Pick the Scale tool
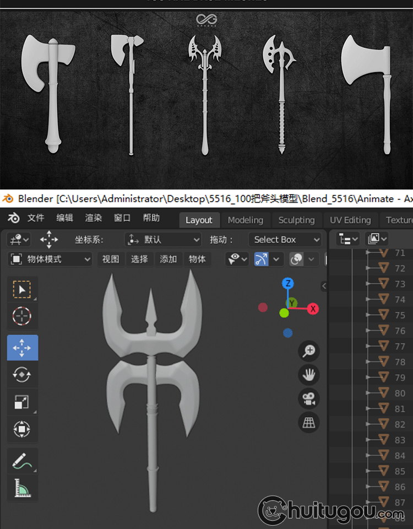 (x=22, y=402)
